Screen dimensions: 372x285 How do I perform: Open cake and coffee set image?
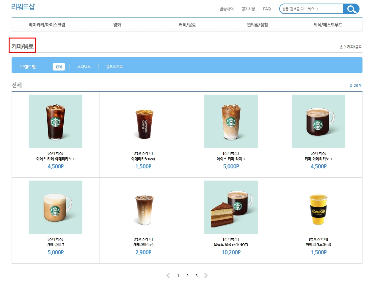pos(231,207)
